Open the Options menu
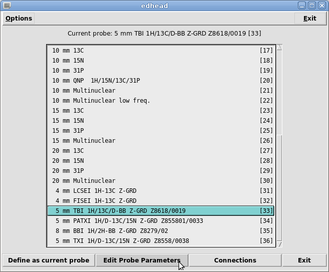This screenshot has height=272, width=329. point(19,19)
